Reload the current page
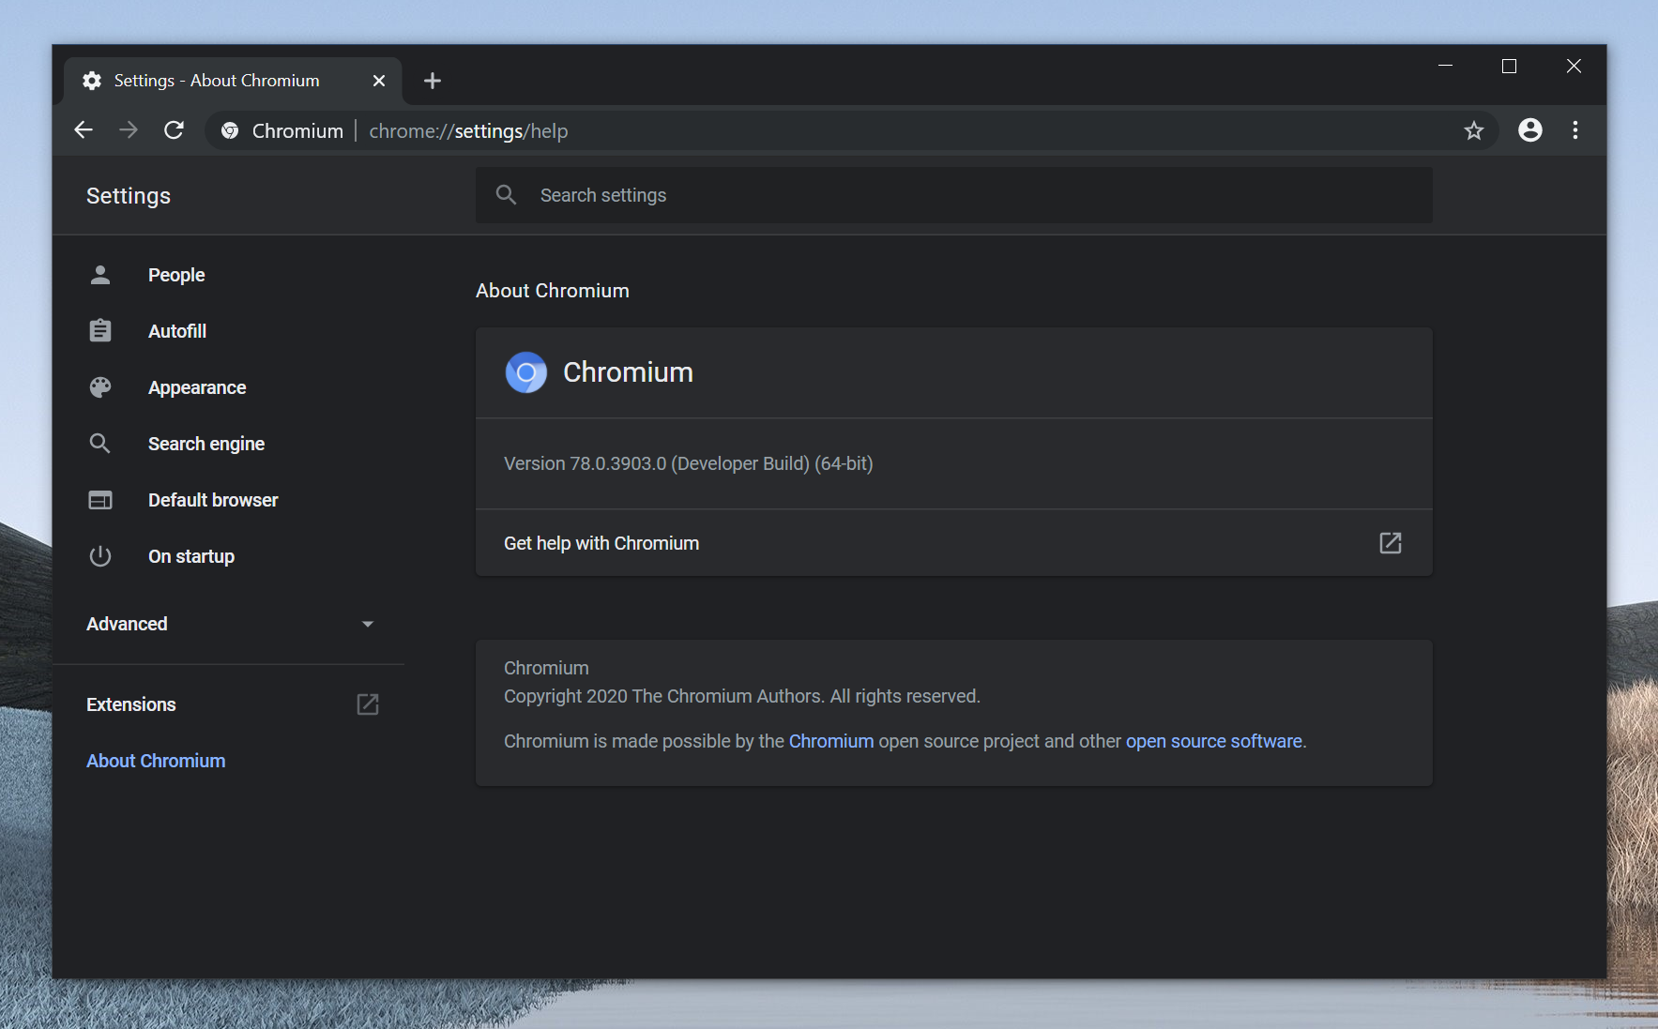The image size is (1658, 1029). coord(174,130)
